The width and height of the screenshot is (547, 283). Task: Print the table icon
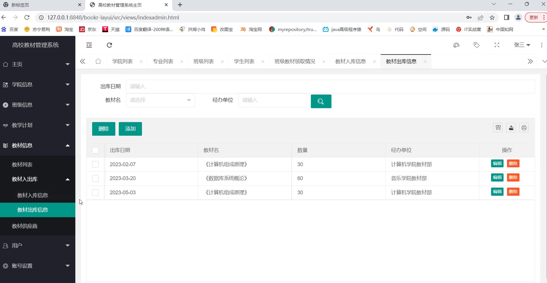(524, 128)
